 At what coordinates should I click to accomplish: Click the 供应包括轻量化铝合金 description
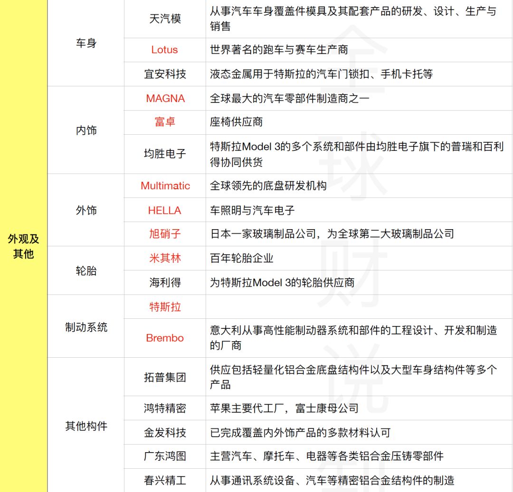353,377
